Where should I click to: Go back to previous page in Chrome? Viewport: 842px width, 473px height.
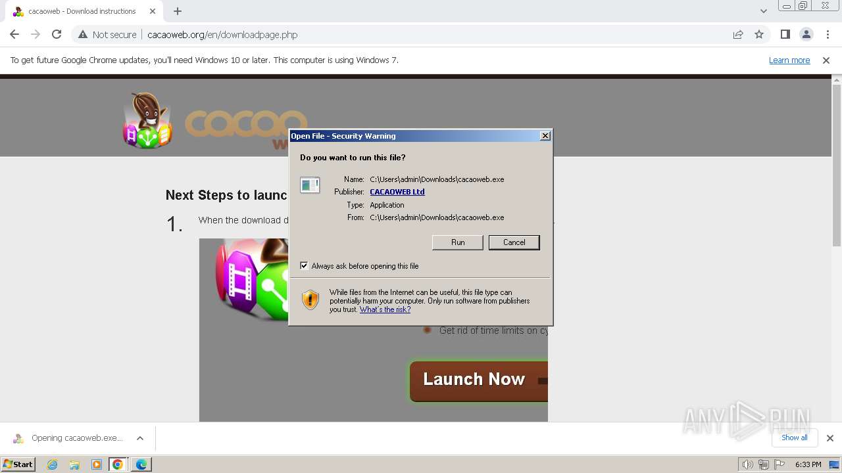tap(14, 34)
